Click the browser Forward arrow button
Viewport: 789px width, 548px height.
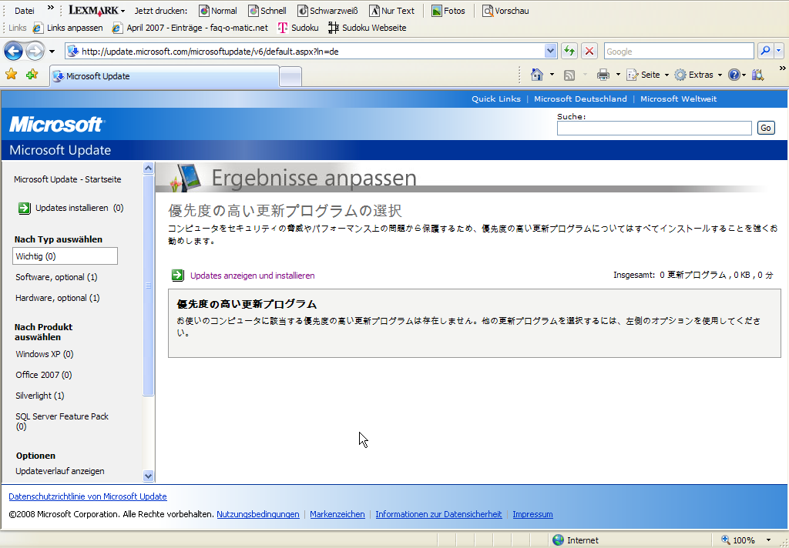click(35, 51)
